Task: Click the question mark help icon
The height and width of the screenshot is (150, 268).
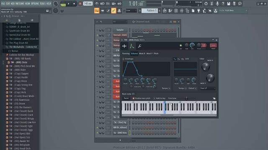Action: 223,4
